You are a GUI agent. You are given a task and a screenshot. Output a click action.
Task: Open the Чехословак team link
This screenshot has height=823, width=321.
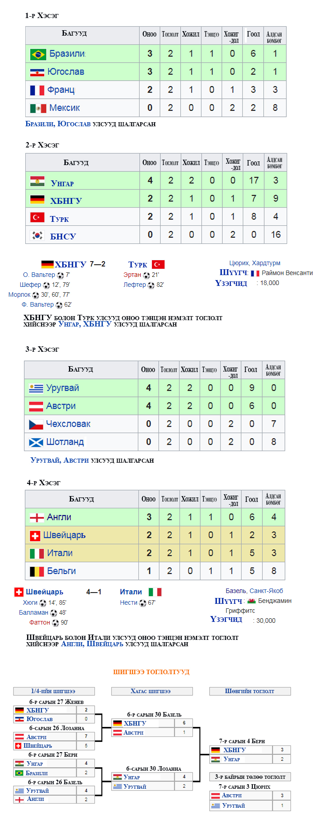point(68,424)
